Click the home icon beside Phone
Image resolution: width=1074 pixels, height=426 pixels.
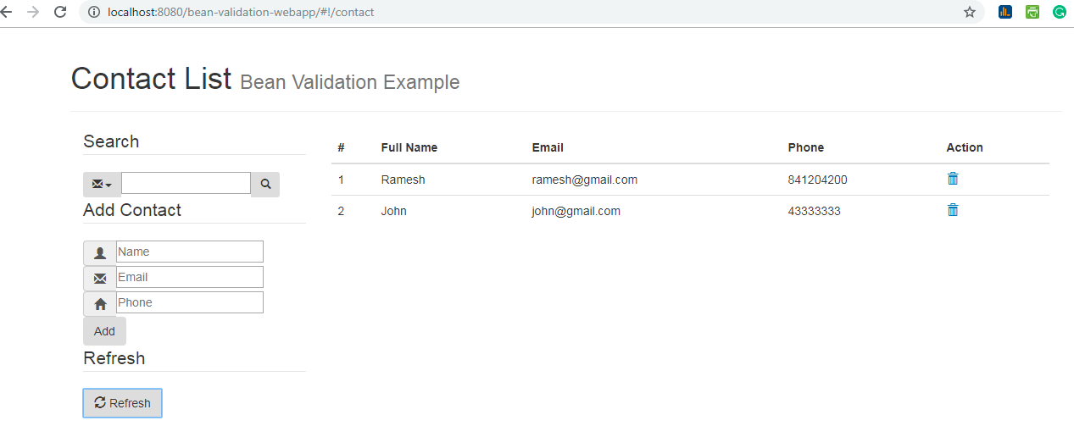(x=100, y=303)
